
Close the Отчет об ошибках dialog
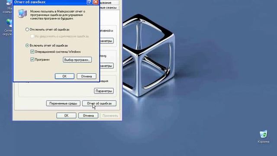tap(96, 2)
